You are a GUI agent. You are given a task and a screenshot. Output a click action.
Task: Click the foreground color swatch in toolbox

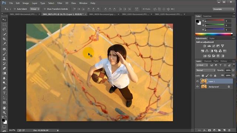point(3,120)
